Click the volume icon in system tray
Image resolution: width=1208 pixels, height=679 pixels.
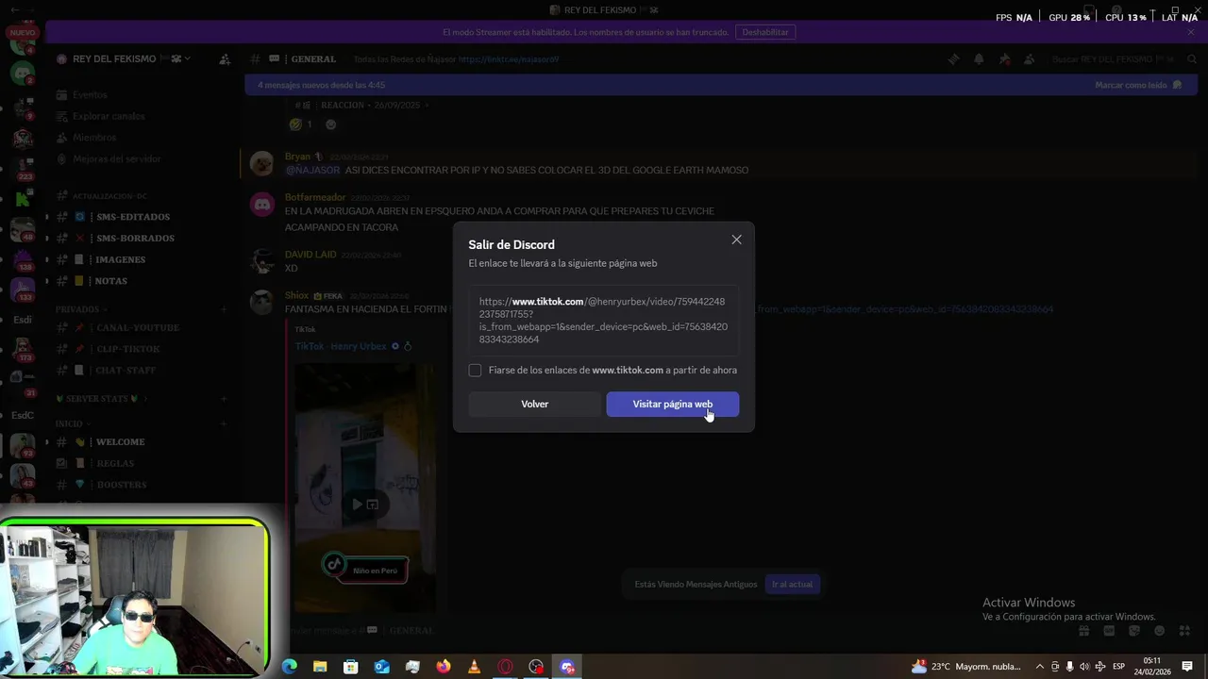[1084, 667]
